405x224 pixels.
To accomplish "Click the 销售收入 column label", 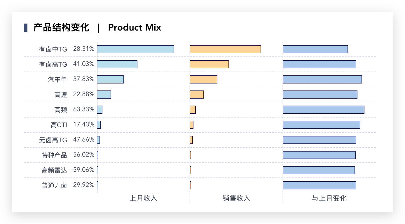I will tap(236, 198).
